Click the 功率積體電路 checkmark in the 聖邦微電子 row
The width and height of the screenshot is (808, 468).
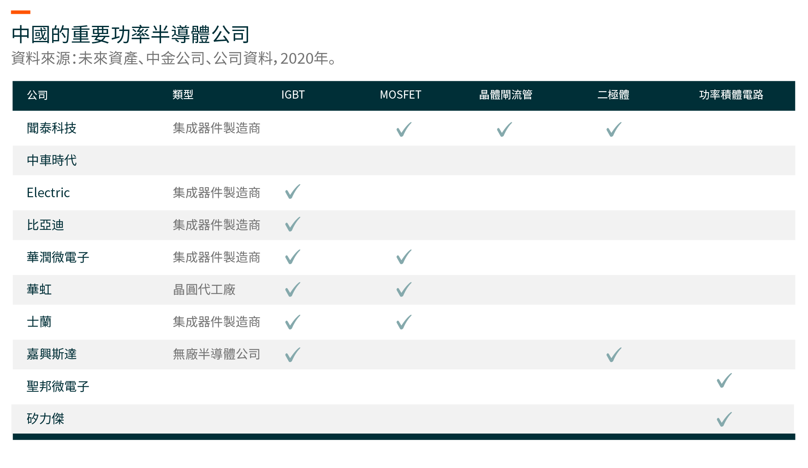coord(724,381)
